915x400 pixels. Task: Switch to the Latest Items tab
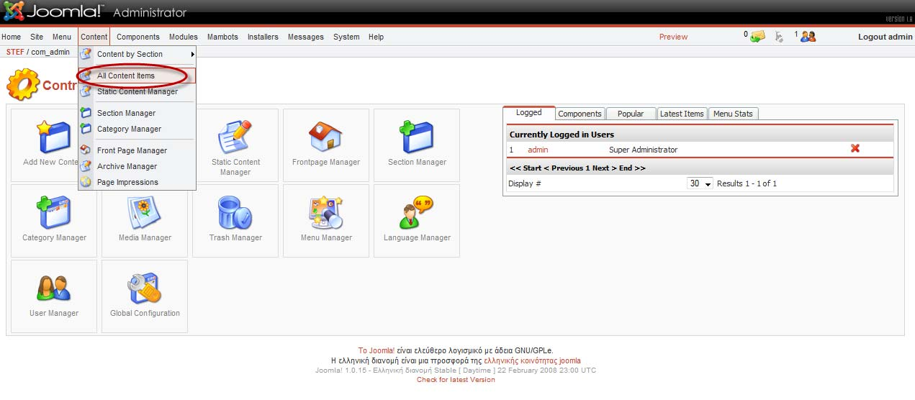tap(682, 114)
